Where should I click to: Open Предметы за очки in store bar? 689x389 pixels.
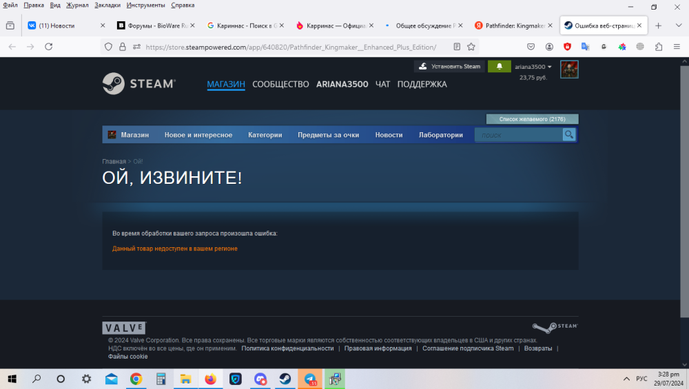click(328, 135)
